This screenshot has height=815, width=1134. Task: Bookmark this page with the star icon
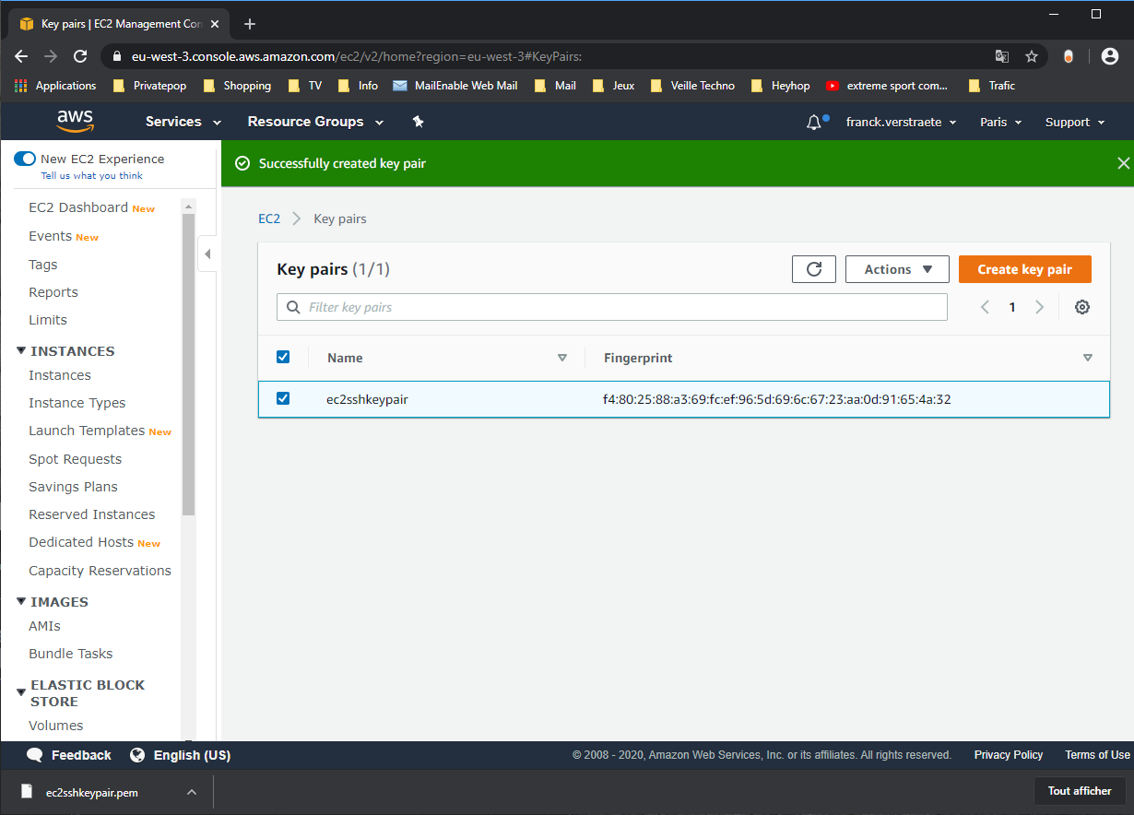coord(1032,56)
